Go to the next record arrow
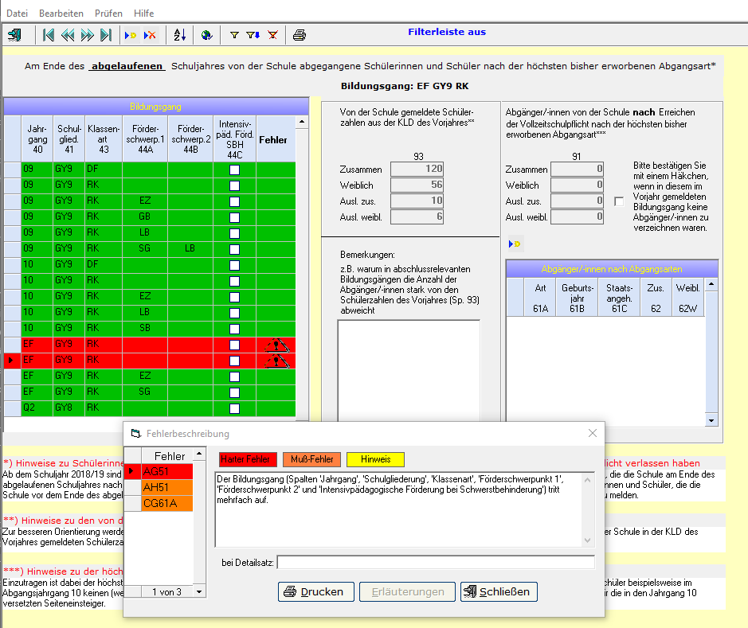748x628 pixels. pyautogui.click(x=87, y=35)
